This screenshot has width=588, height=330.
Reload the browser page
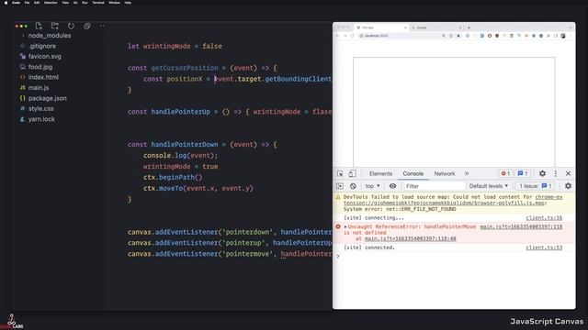pyautogui.click(x=352, y=36)
